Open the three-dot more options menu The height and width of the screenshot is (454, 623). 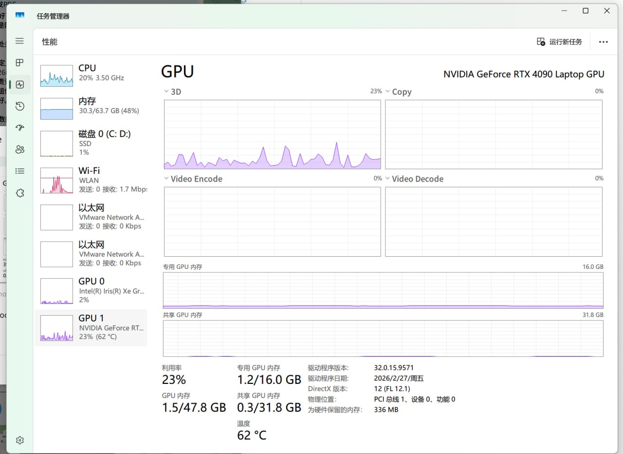tap(604, 42)
